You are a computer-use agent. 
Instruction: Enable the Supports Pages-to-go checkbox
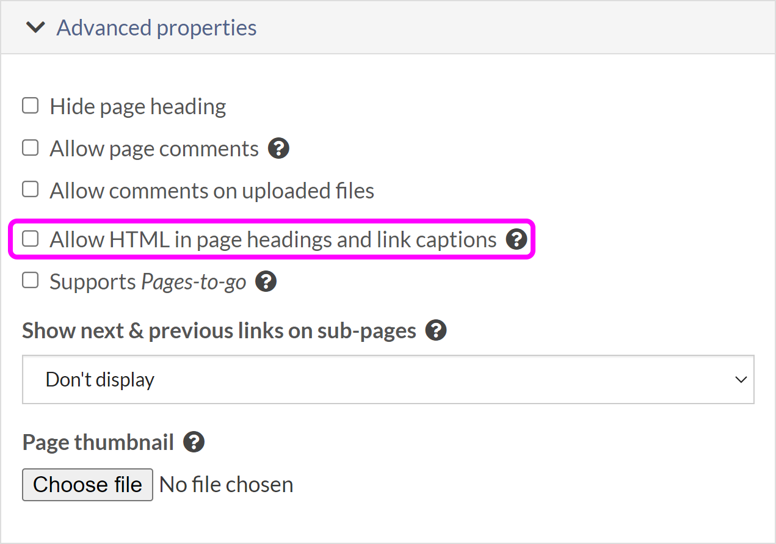31,281
